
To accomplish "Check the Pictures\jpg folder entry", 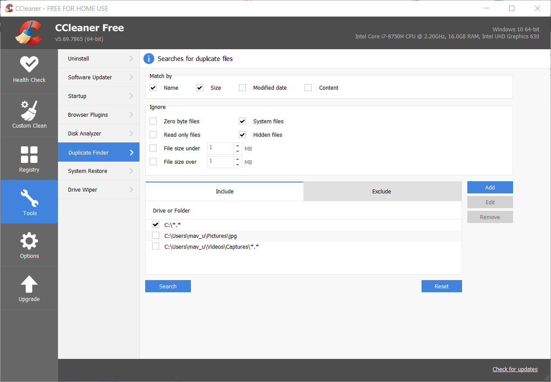I will click(x=156, y=236).
